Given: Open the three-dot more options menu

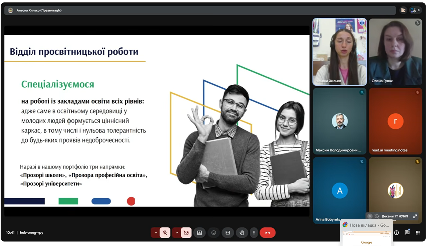Looking at the screenshot, I should (254, 233).
